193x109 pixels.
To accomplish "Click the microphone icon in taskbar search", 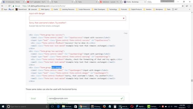I will point(47,107).
